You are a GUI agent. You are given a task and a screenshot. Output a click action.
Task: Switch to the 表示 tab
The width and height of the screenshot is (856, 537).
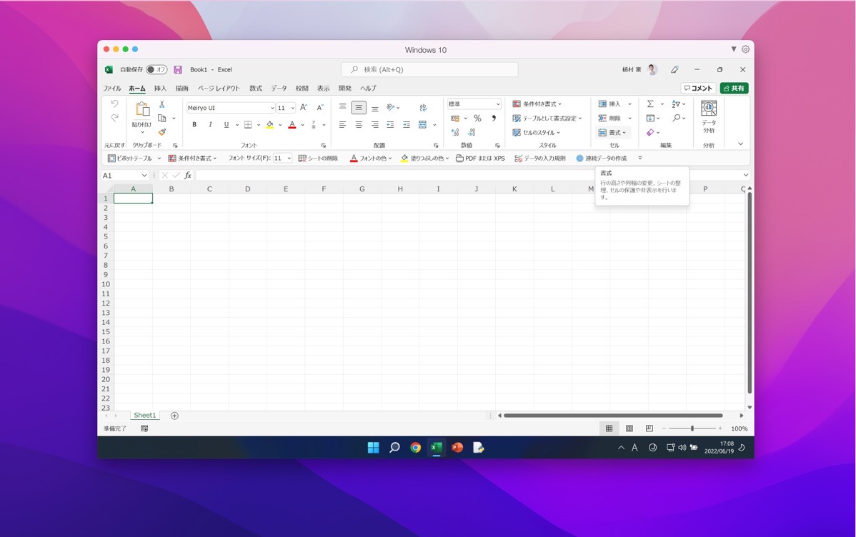pos(324,88)
